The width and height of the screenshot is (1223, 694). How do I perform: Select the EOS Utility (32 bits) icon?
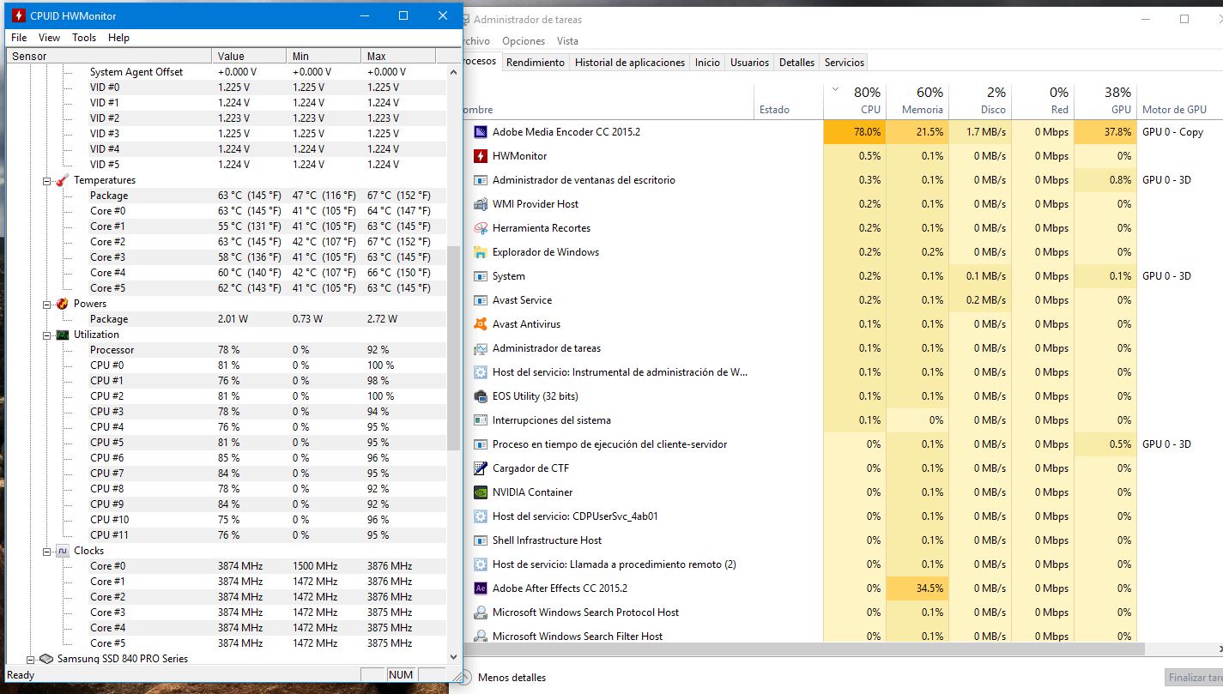click(481, 396)
